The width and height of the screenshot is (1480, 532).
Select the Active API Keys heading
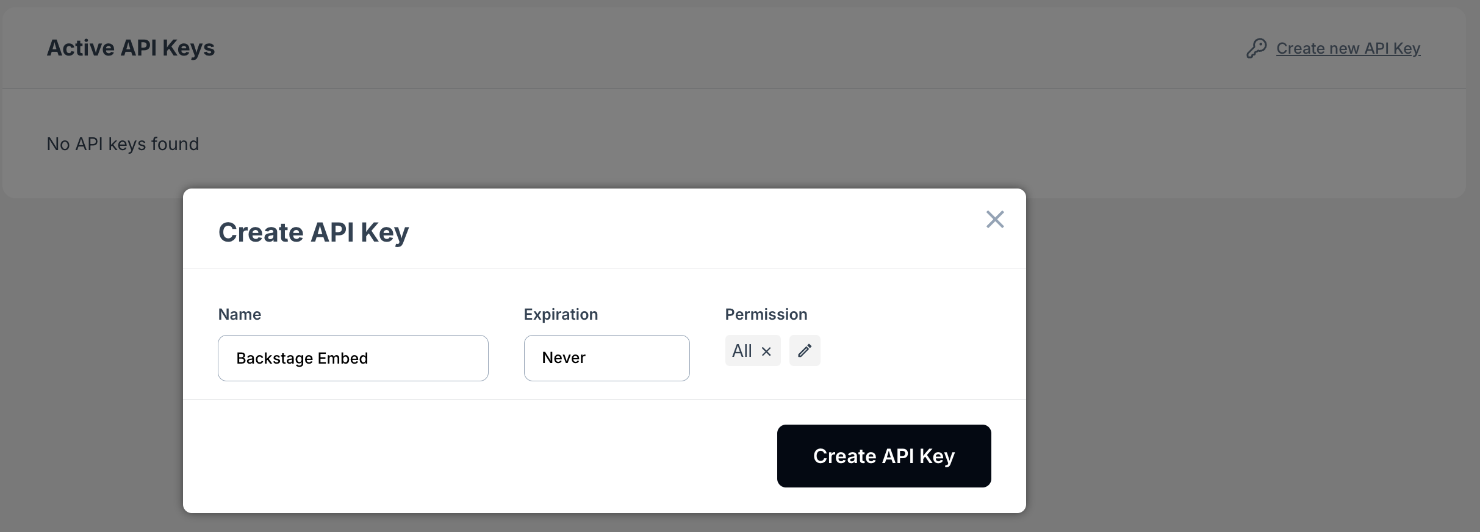[131, 48]
